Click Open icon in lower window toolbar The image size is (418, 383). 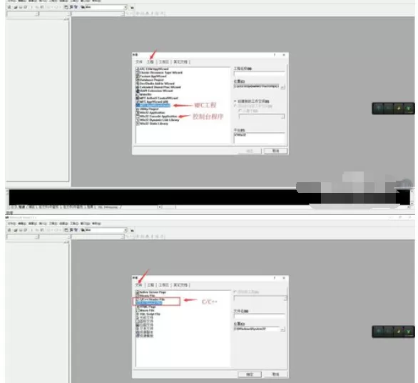tap(16, 230)
